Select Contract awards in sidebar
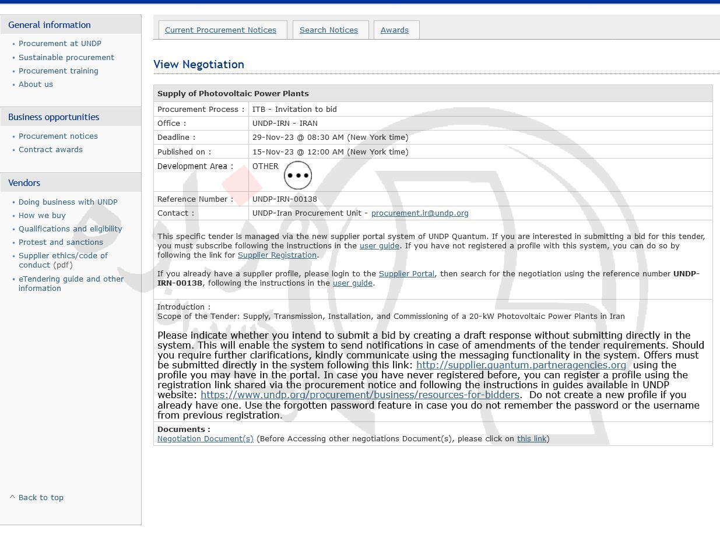Image resolution: width=720 pixels, height=552 pixels. (51, 150)
